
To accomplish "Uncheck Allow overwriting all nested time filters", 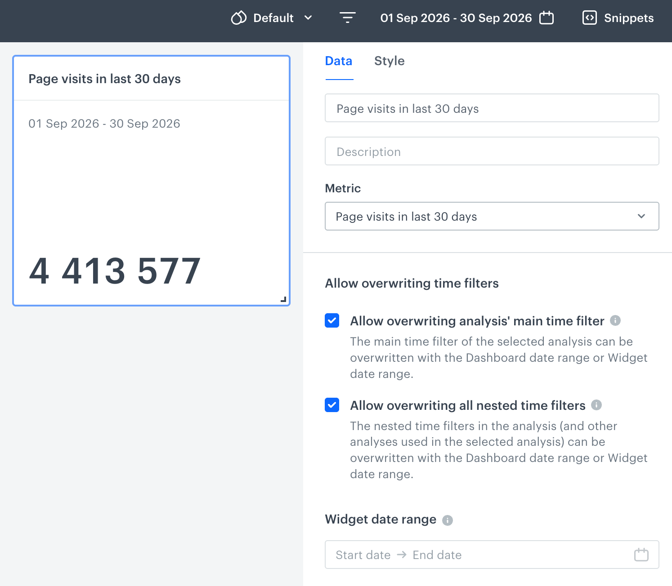I will (x=332, y=405).
